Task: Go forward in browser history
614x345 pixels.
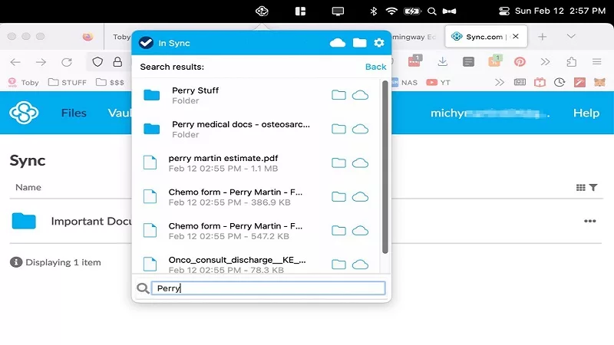Action: (x=41, y=62)
